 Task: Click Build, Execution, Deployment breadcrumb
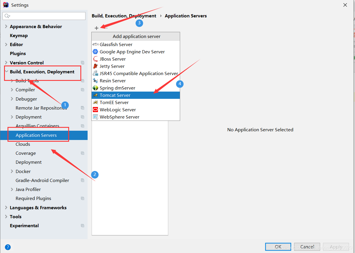pyautogui.click(x=124, y=16)
